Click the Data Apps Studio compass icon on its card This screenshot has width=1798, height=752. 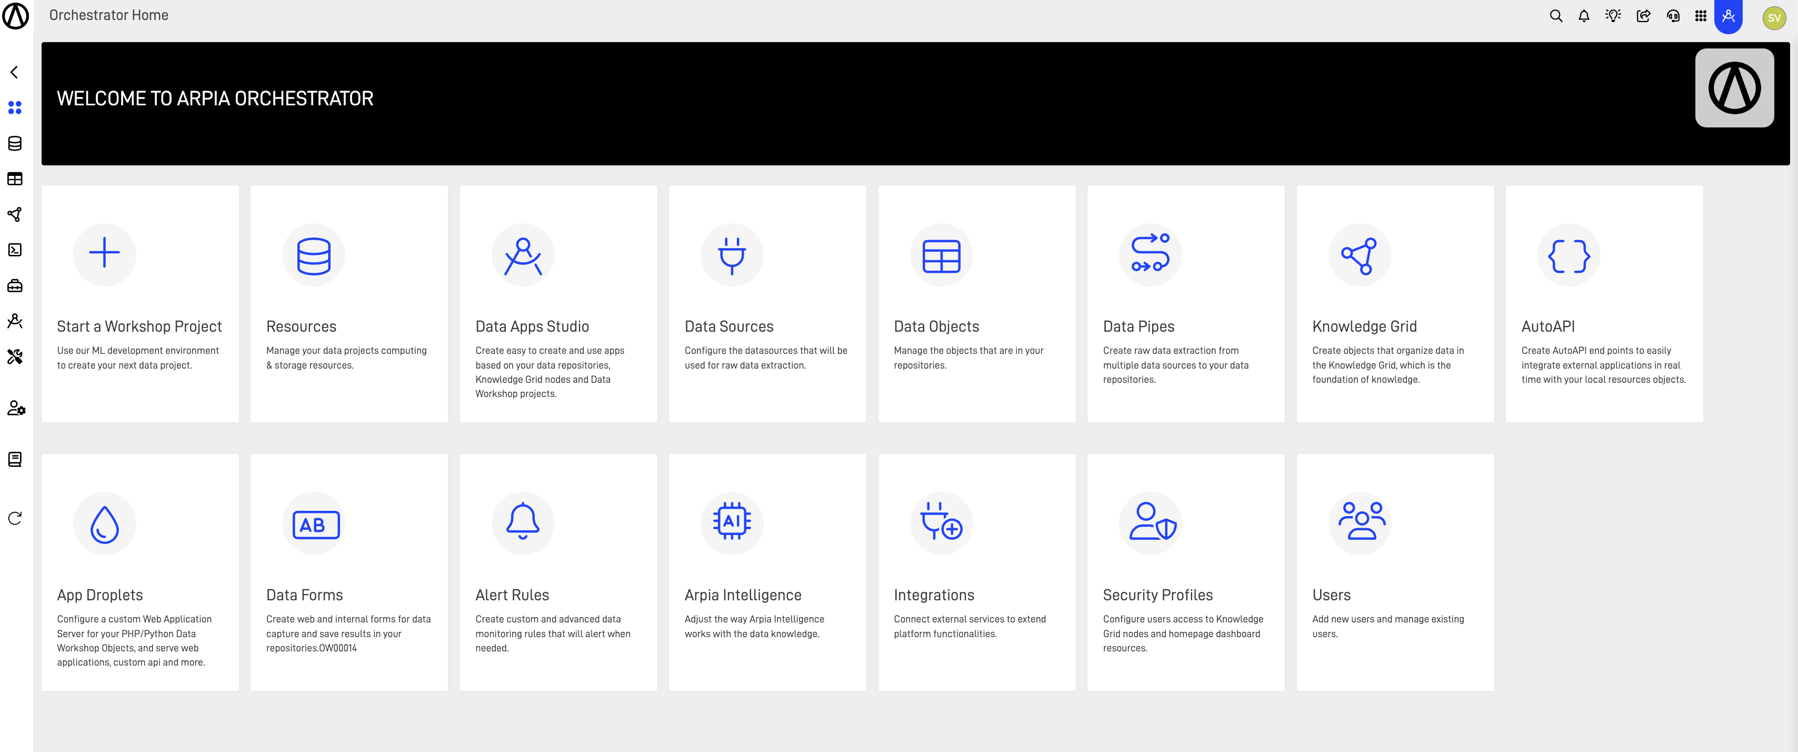coord(523,255)
